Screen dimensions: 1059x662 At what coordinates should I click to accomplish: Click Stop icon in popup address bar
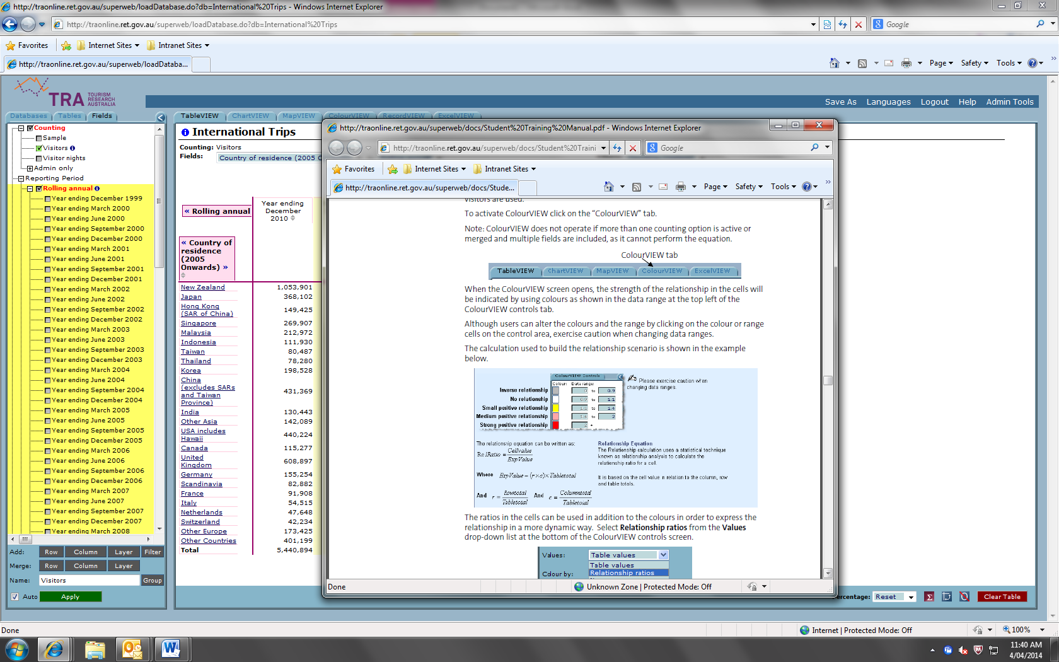(633, 148)
